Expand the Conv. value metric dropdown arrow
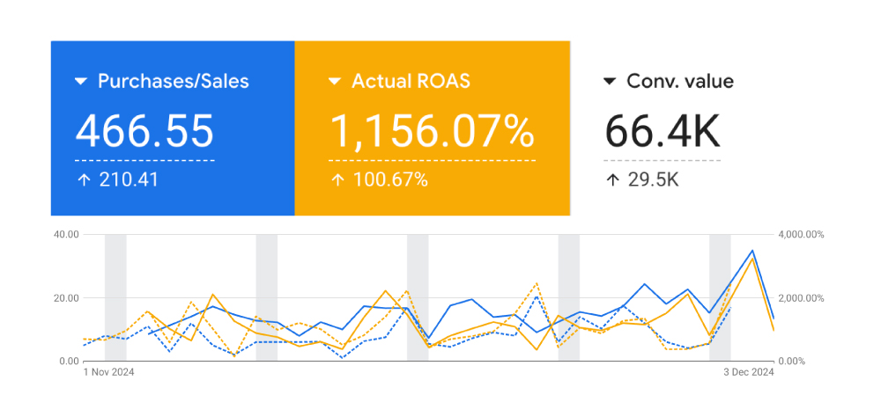881x417 pixels. tap(610, 82)
